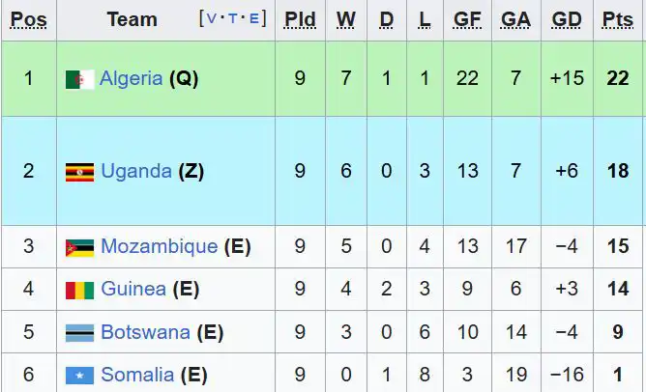The width and height of the screenshot is (646, 392).
Task: Click the Mozambique flag icon
Action: 79,247
